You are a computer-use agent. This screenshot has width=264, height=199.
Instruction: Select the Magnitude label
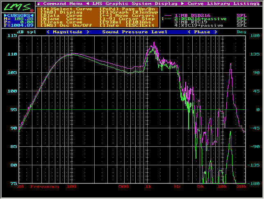point(68,32)
